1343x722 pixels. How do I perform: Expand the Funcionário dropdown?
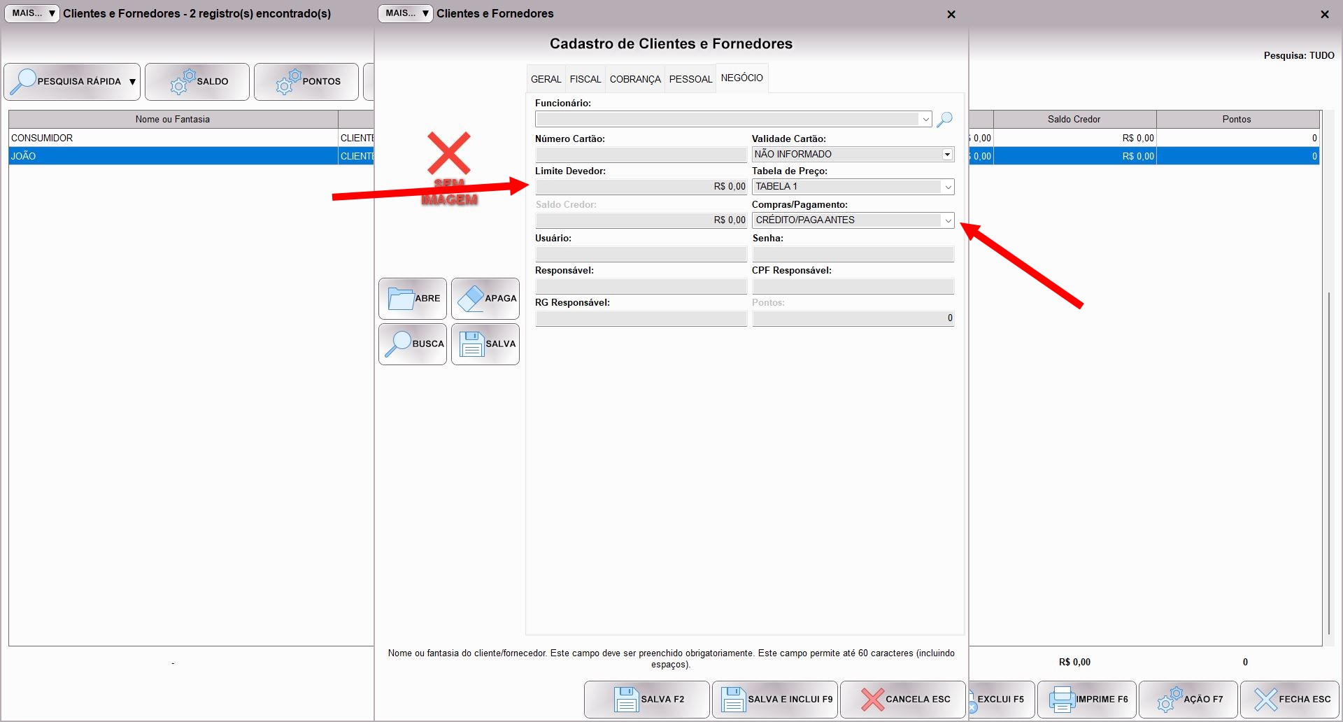pos(925,120)
